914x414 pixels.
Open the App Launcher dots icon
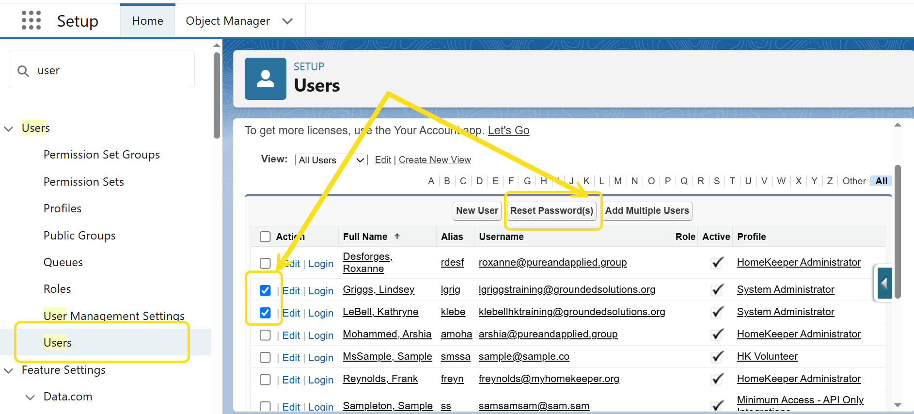(32, 20)
